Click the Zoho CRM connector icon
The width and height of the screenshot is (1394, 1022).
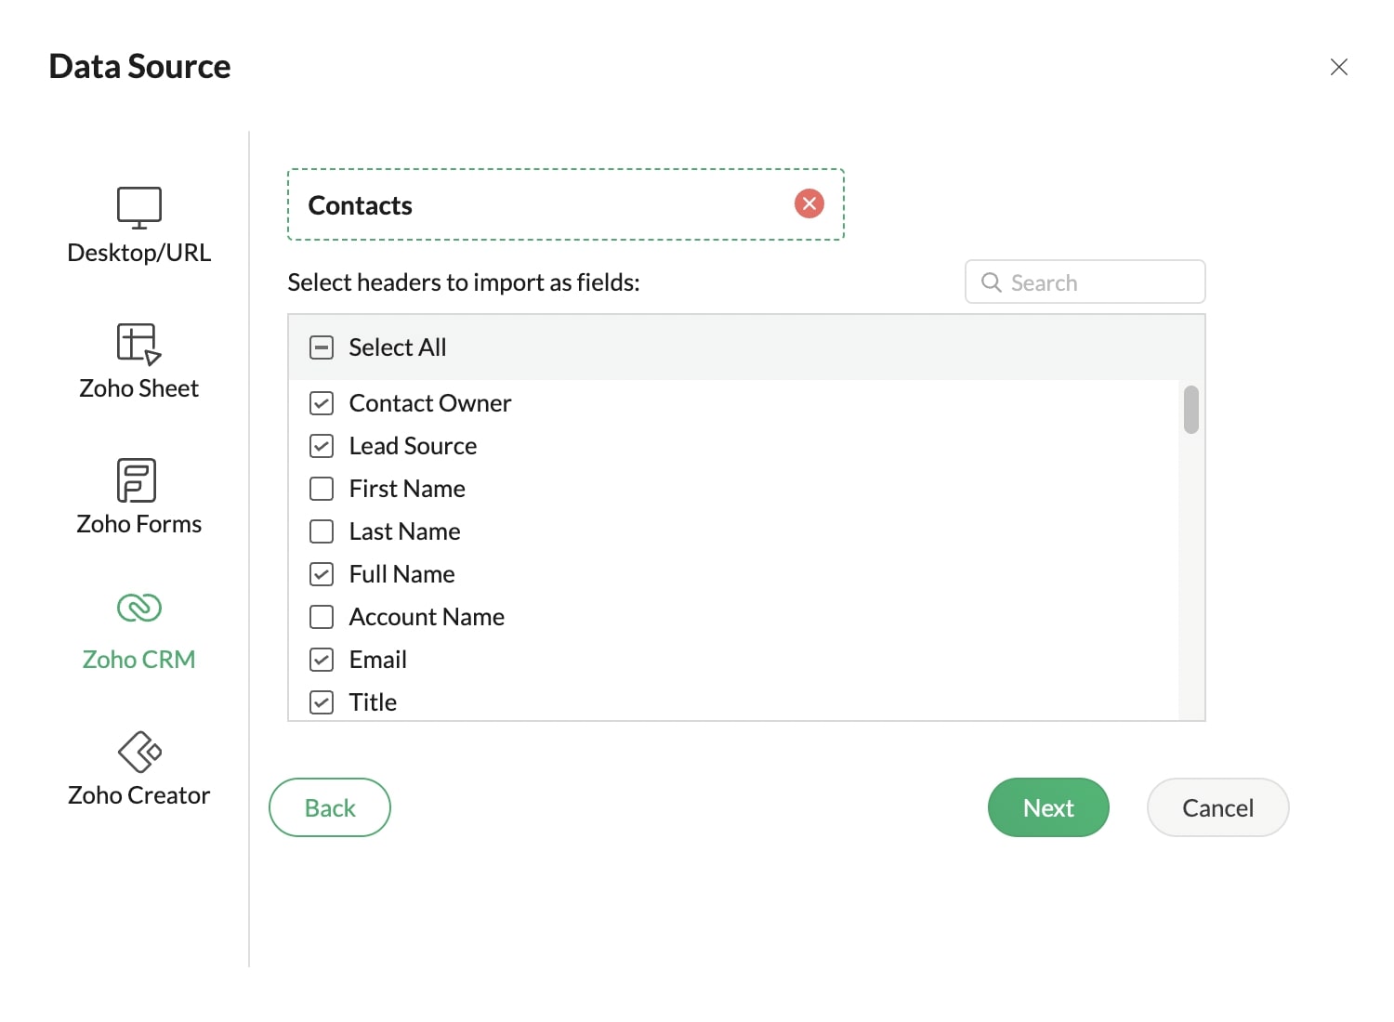138,609
